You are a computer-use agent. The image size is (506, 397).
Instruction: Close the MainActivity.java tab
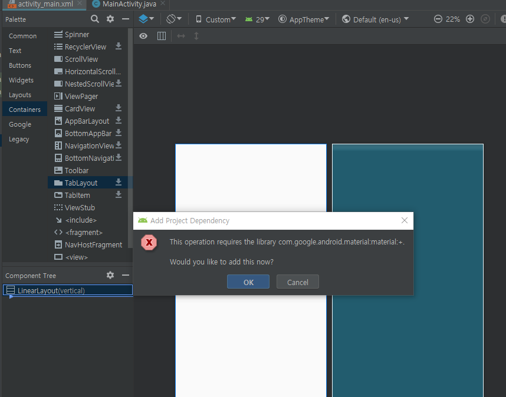[x=163, y=3]
